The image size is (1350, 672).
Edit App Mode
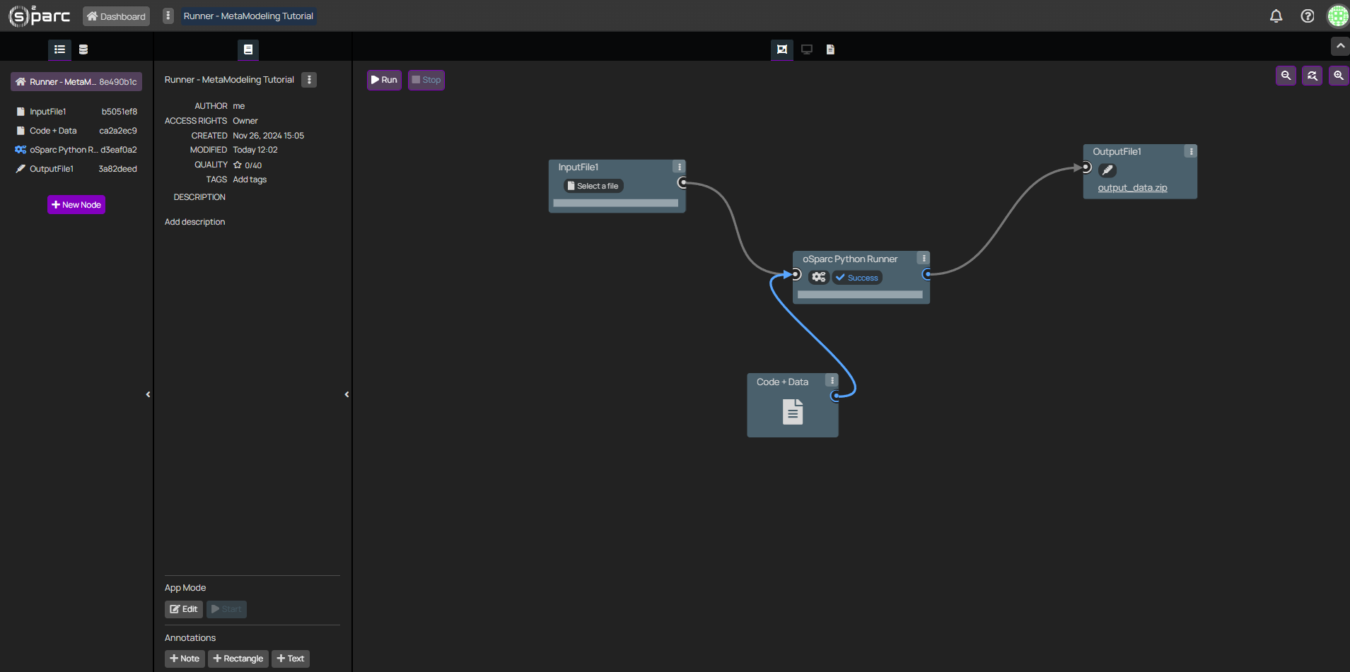(184, 609)
